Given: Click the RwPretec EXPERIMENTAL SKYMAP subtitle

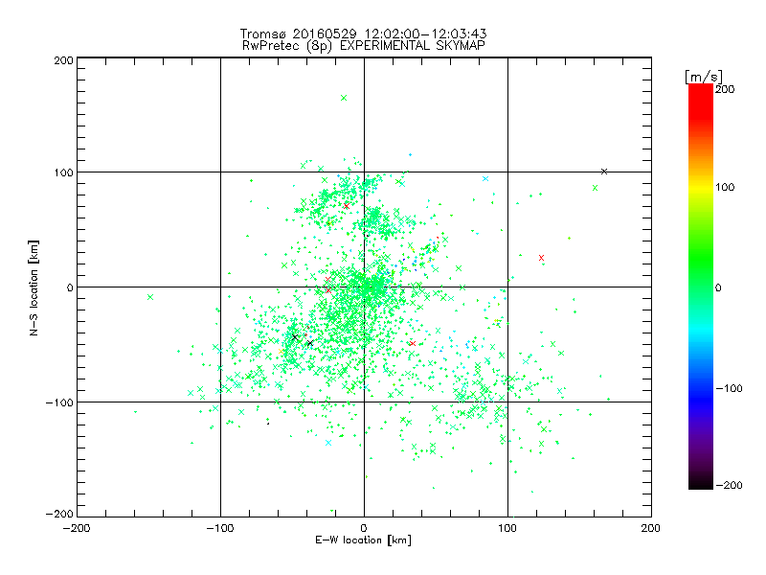Looking at the screenshot, I should (x=364, y=46).
